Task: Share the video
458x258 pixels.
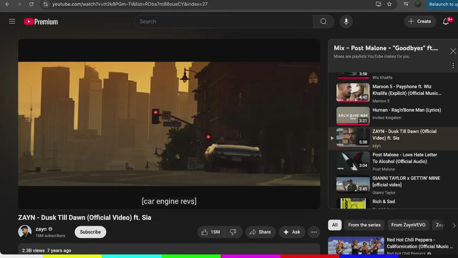Action: click(x=260, y=232)
